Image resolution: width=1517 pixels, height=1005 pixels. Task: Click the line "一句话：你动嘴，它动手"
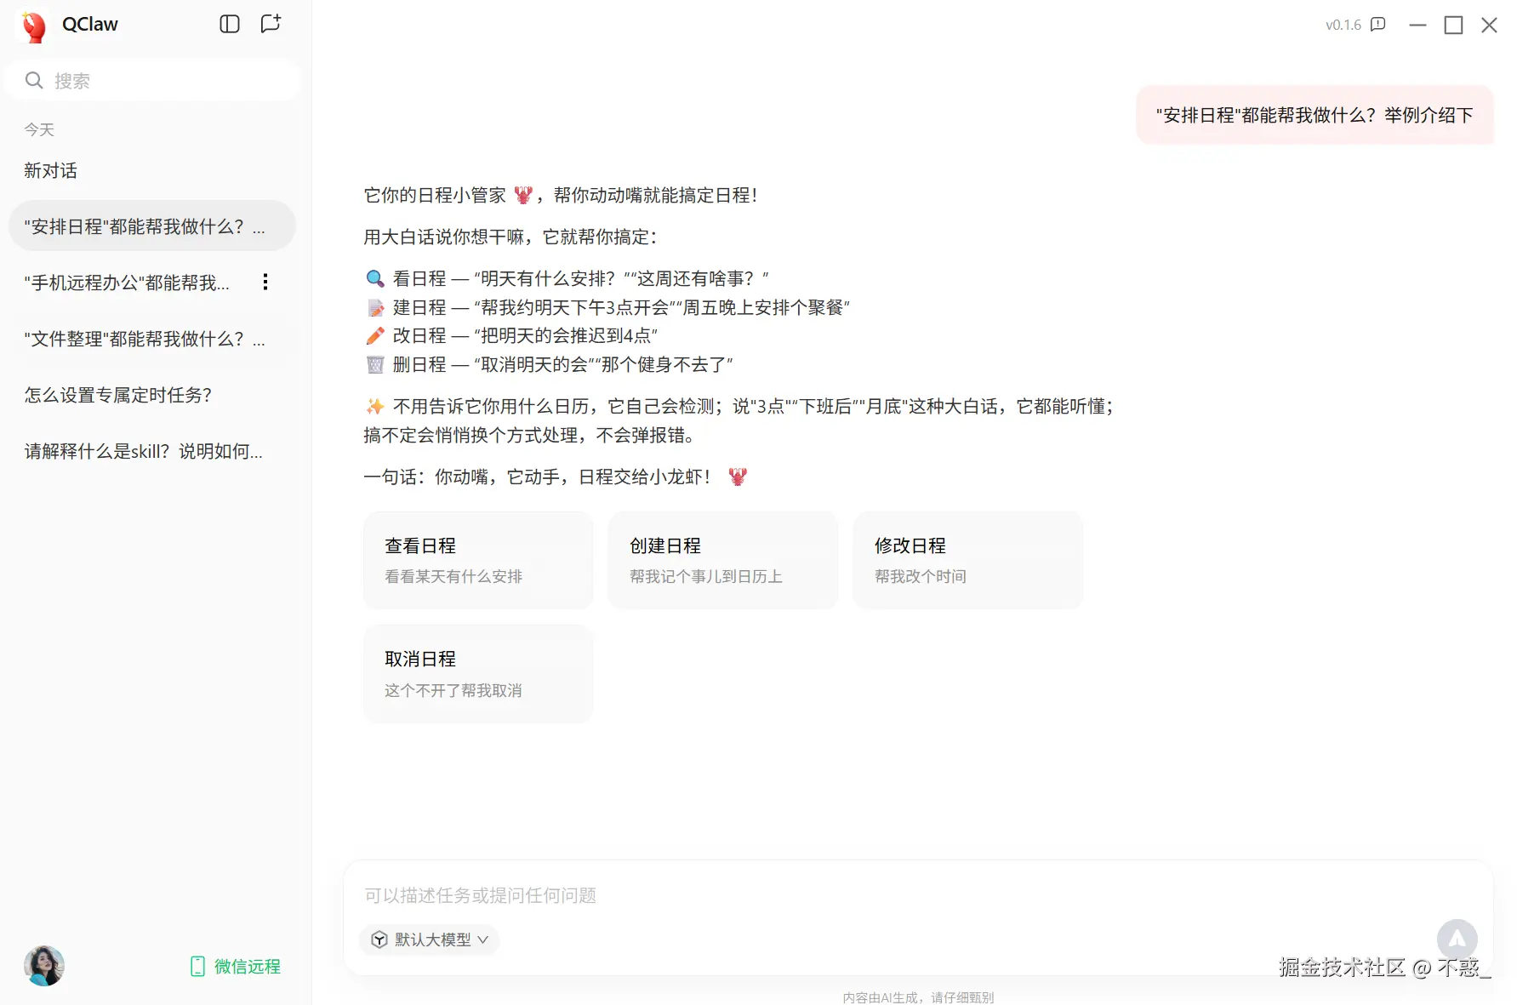pyautogui.click(x=556, y=477)
